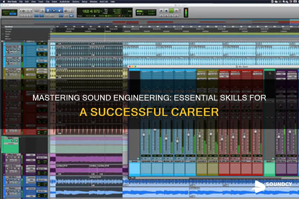
Task: Open track view selector on first blue track
Action: tap(12, 52)
